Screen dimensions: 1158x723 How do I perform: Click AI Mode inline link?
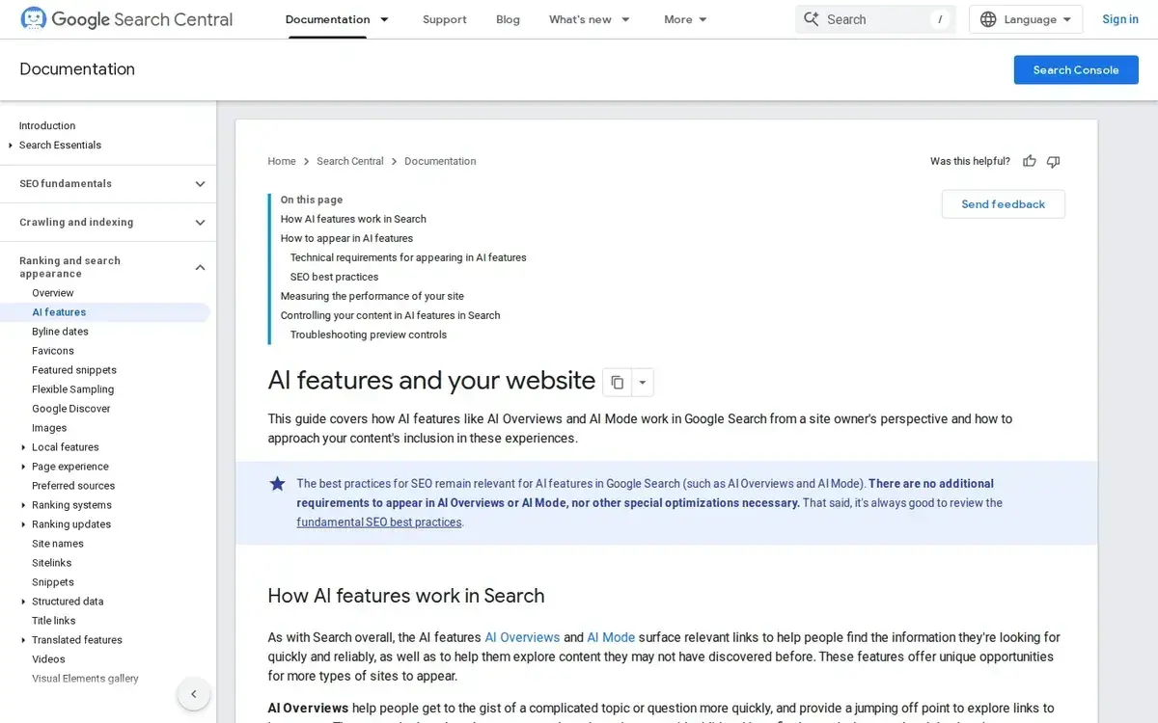click(x=611, y=637)
